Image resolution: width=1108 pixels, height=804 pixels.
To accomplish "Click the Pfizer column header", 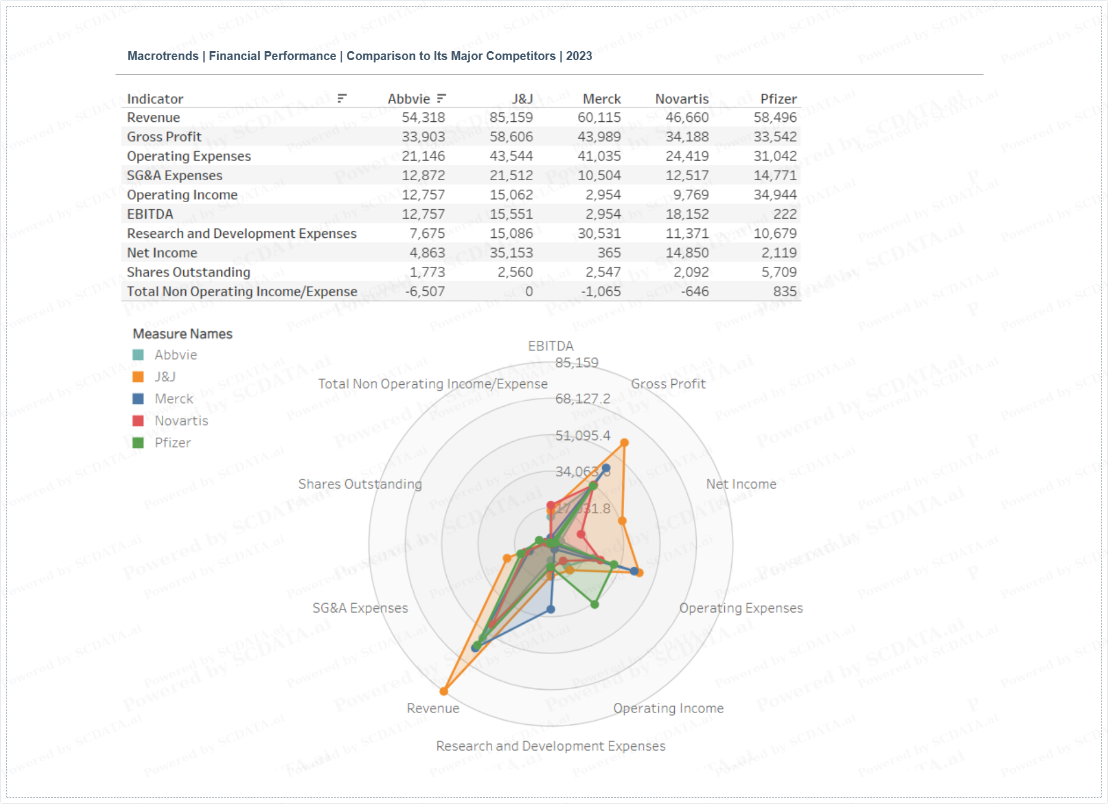I will coord(778,99).
